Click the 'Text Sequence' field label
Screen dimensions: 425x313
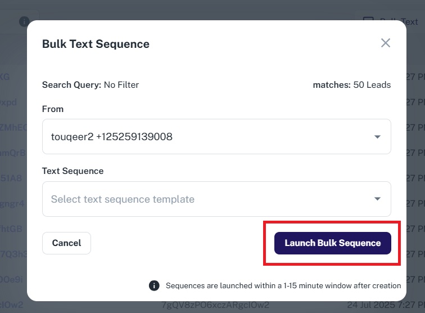(73, 171)
